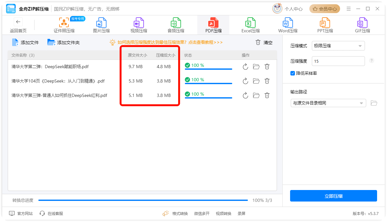Click the overall conversion progress bar (转换总进度)
This screenshot has height=222, width=387.
point(143,200)
